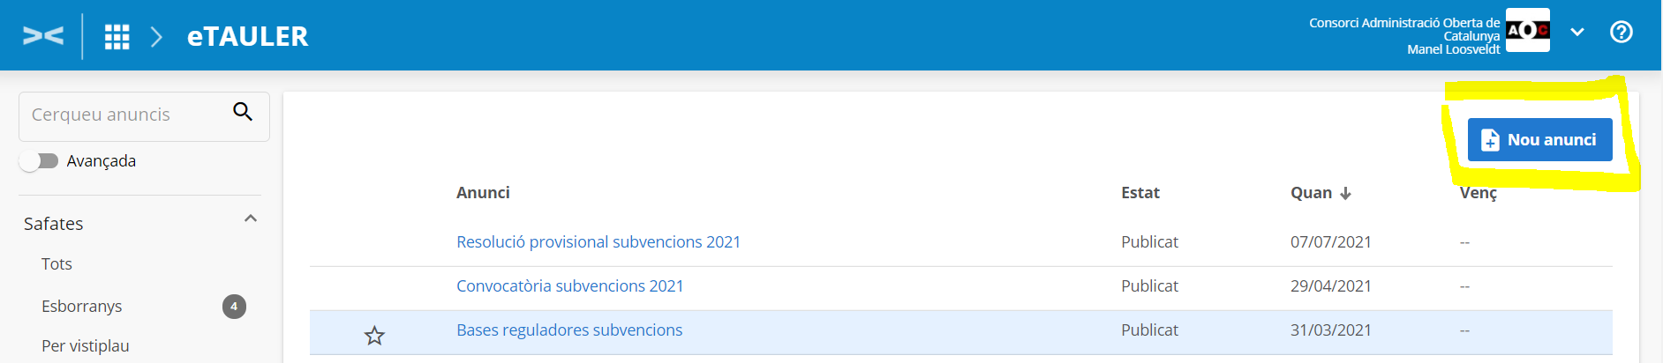Click the Nou anunci button
This screenshot has width=1663, height=363.
pyautogui.click(x=1539, y=140)
